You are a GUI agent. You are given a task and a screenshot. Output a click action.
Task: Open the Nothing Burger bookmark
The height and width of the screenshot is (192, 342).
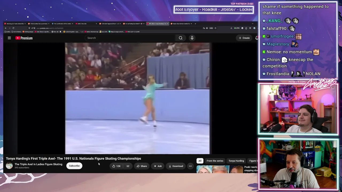coord(28,32)
